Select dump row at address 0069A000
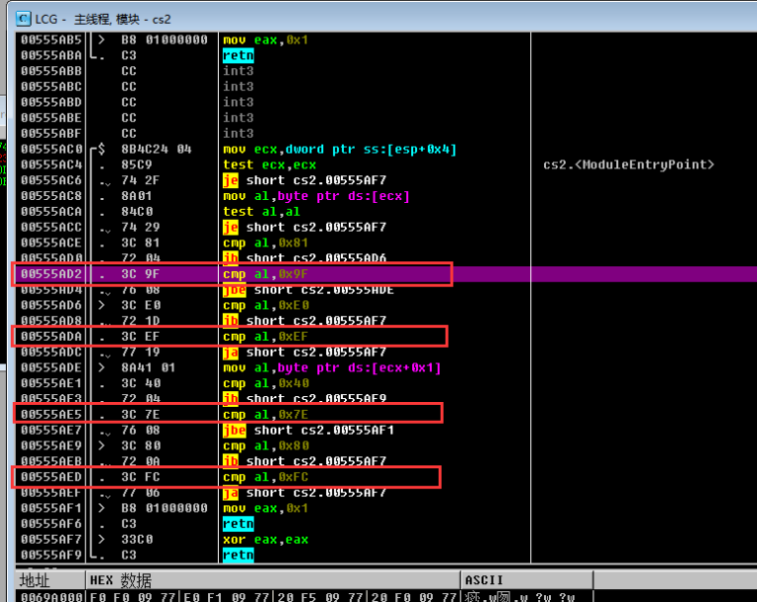 [x=51, y=595]
